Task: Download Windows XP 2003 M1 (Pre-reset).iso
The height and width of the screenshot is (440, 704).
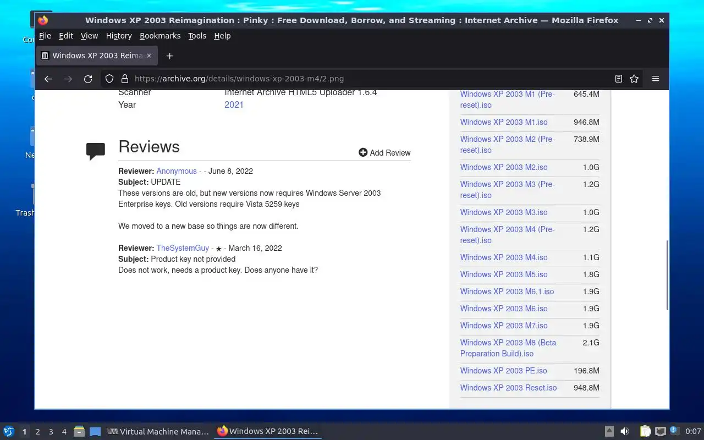Action: (x=507, y=100)
